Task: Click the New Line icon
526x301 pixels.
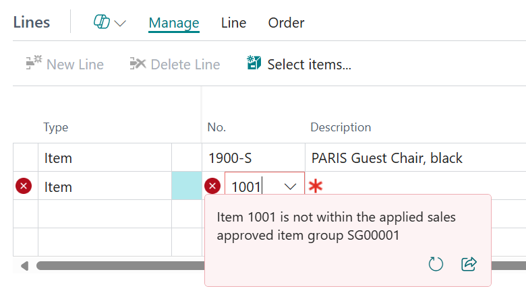Action: [x=34, y=63]
